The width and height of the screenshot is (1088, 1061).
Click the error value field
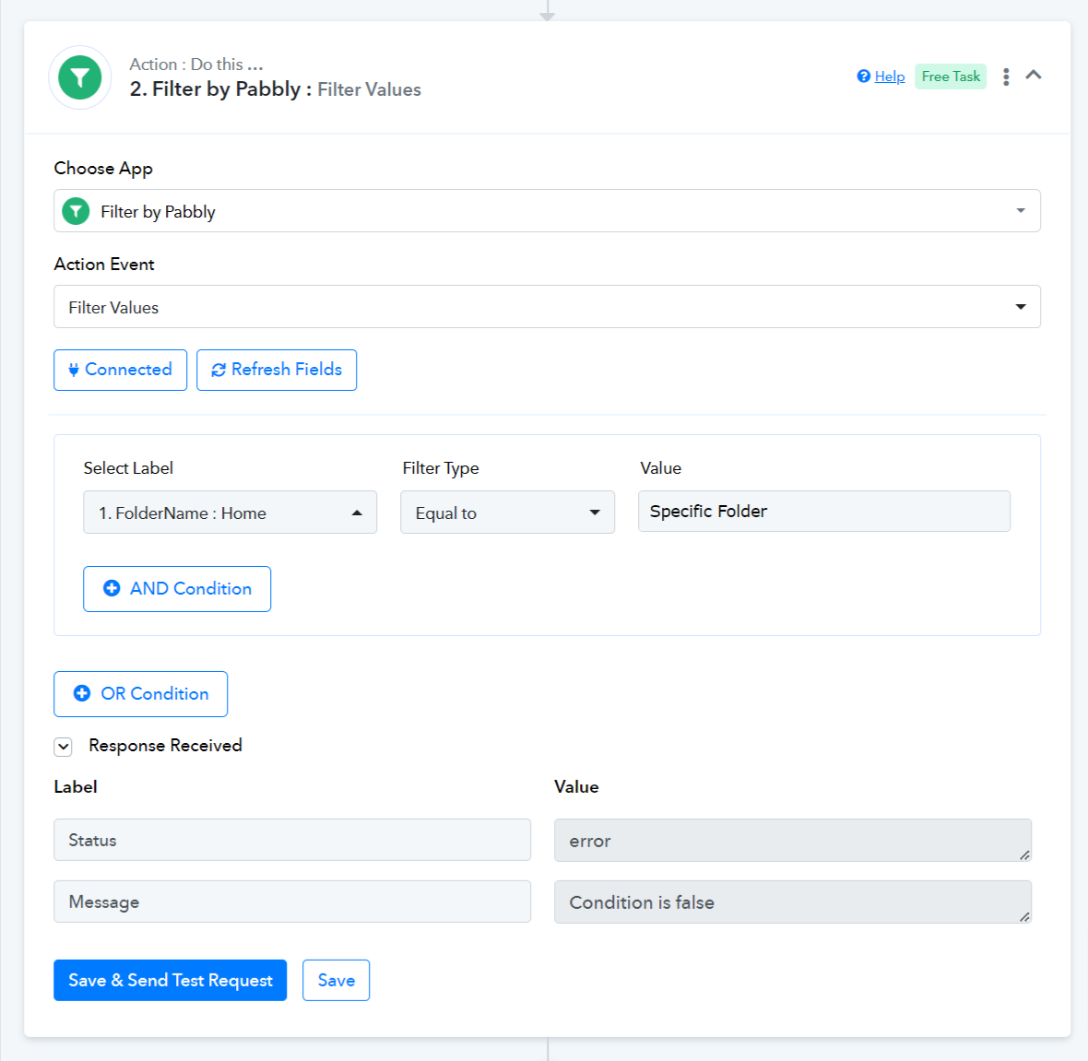point(792,841)
